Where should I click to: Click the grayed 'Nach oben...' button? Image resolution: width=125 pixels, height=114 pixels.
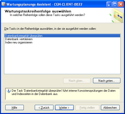coord(77,81)
